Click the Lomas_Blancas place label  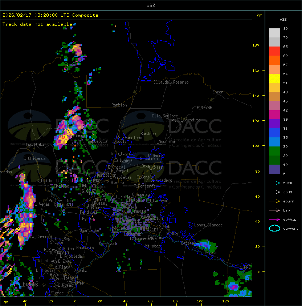208,225
